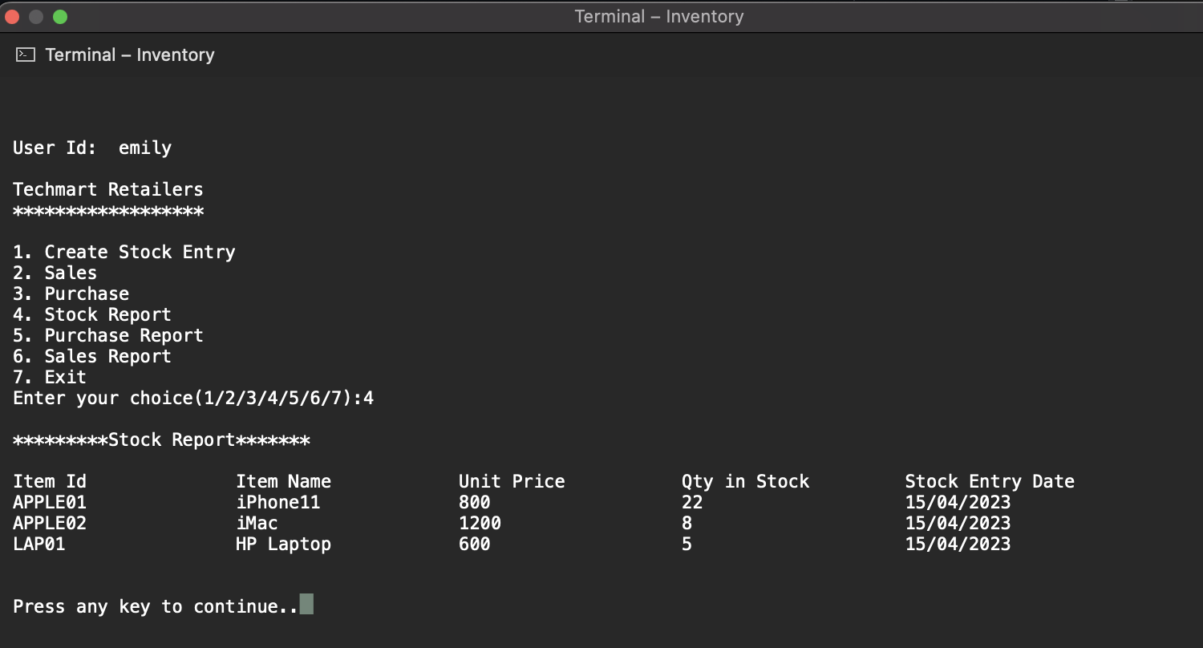This screenshot has width=1203, height=648.
Task: Click the unit price 600
Action: point(474,545)
